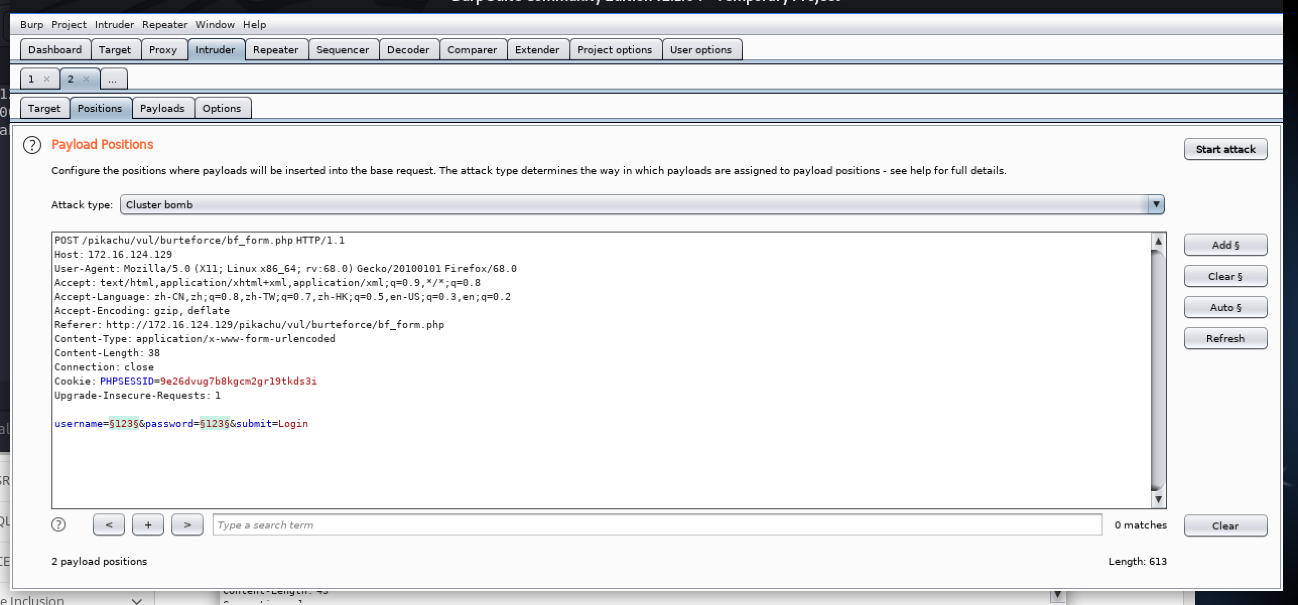
Task: Close Intruder attack tab 1
Action: click(x=47, y=79)
